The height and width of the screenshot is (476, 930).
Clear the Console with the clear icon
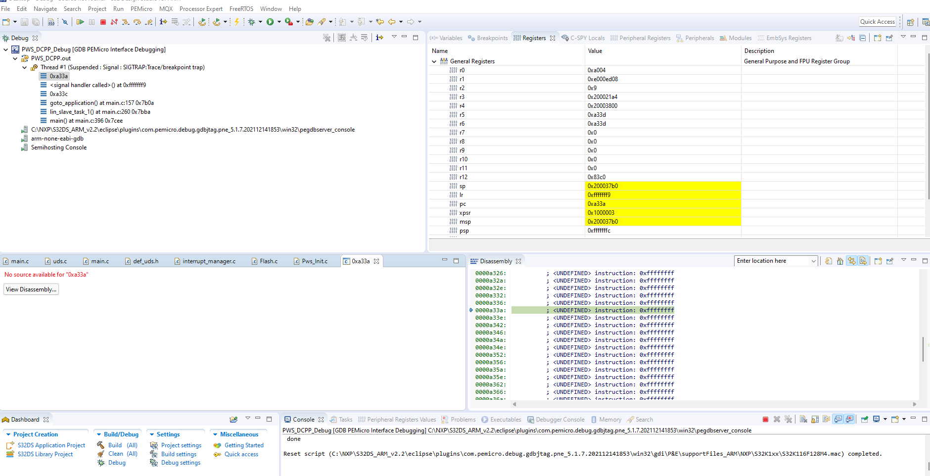click(x=802, y=419)
